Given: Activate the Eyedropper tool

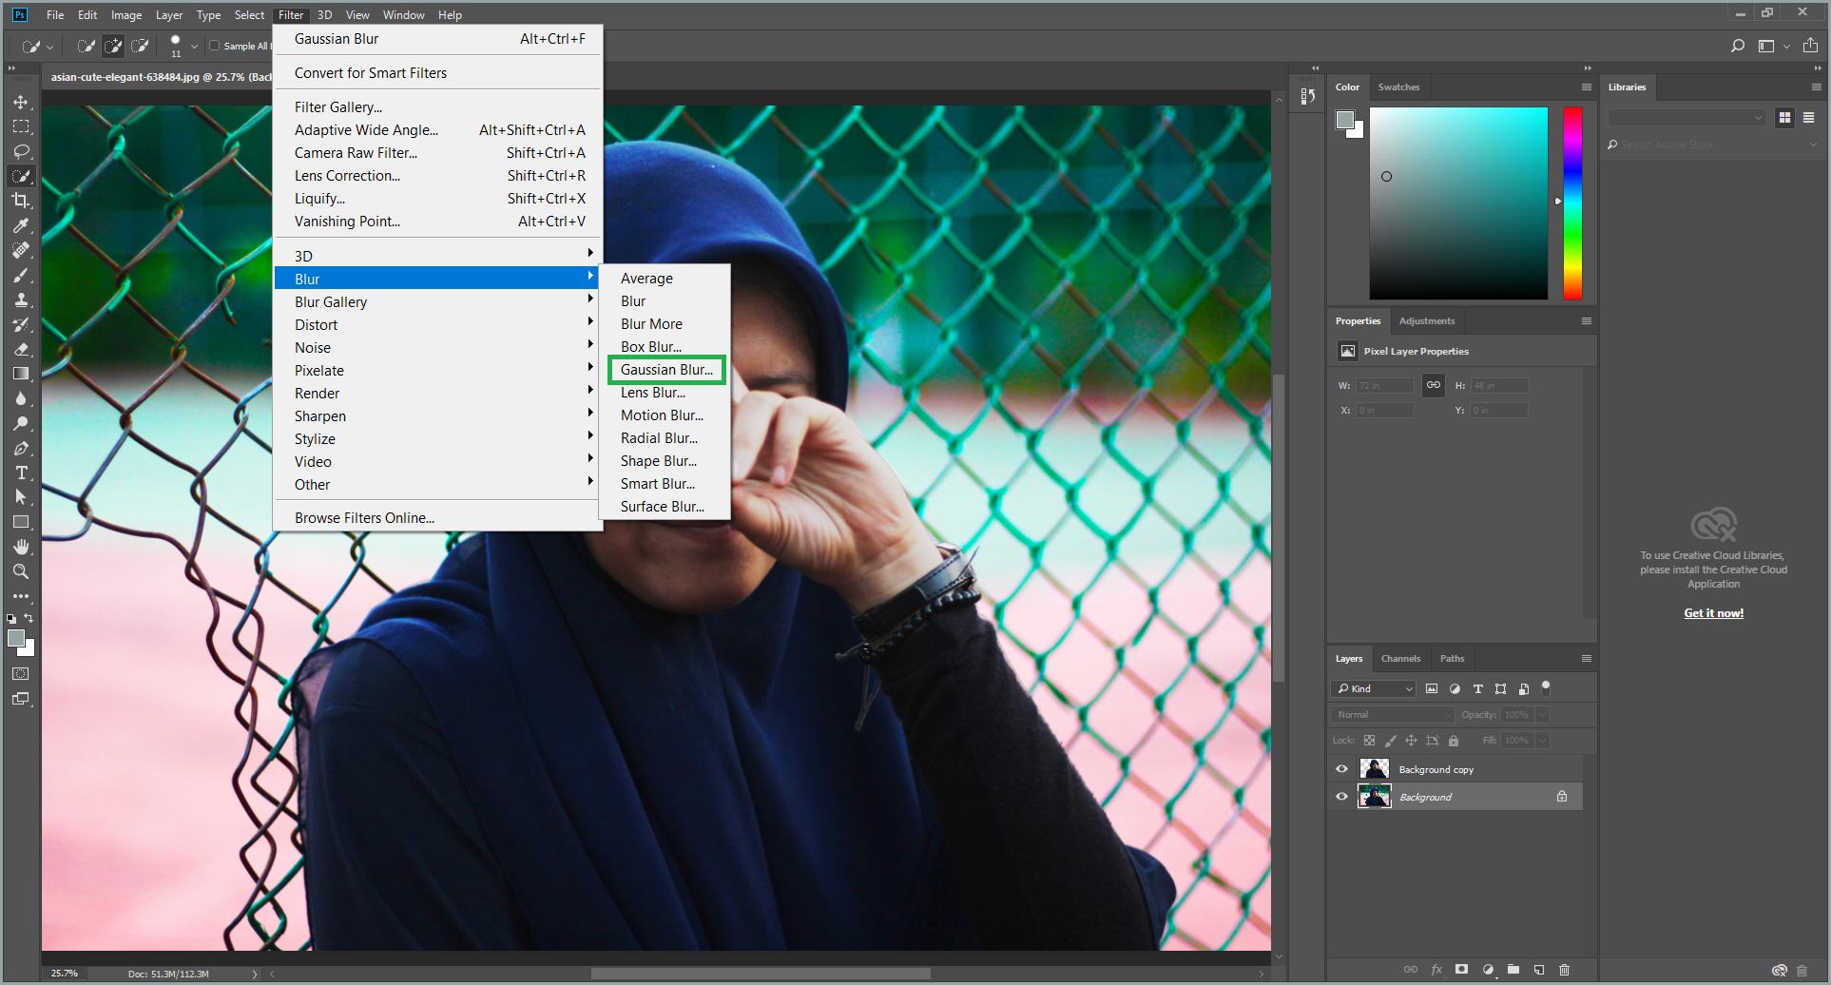Looking at the screenshot, I should click(21, 225).
